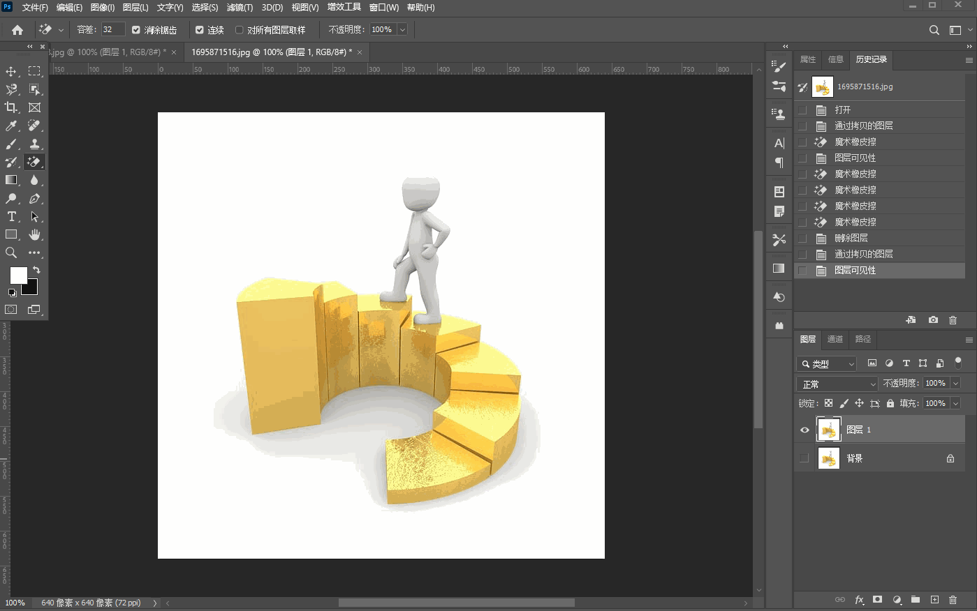
Task: Pick the Eyedropper tool
Action: pos(11,126)
